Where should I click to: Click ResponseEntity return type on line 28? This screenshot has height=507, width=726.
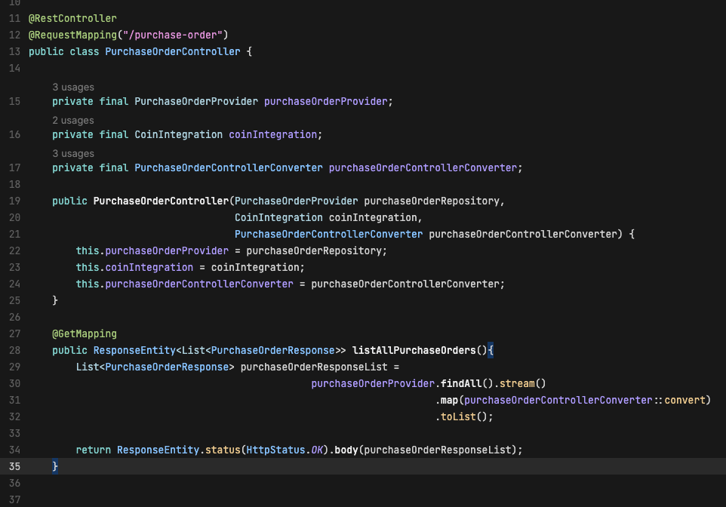coord(135,351)
